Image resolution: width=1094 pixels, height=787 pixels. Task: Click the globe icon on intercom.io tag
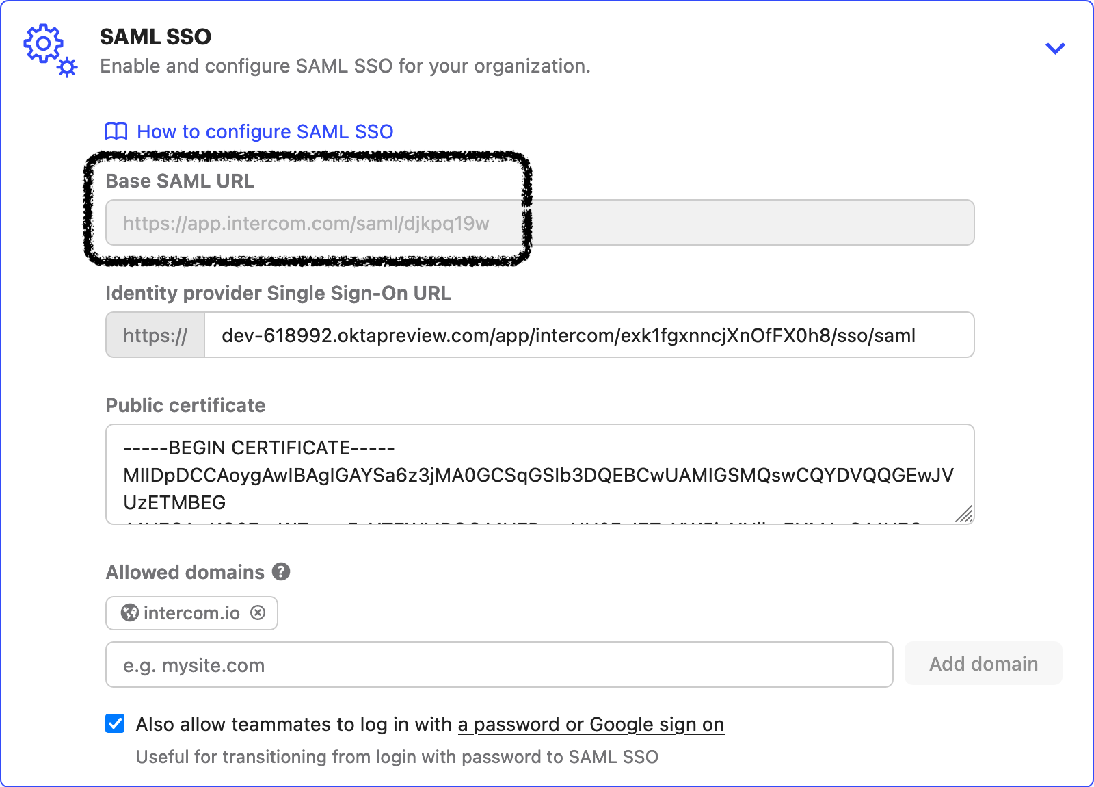click(130, 612)
